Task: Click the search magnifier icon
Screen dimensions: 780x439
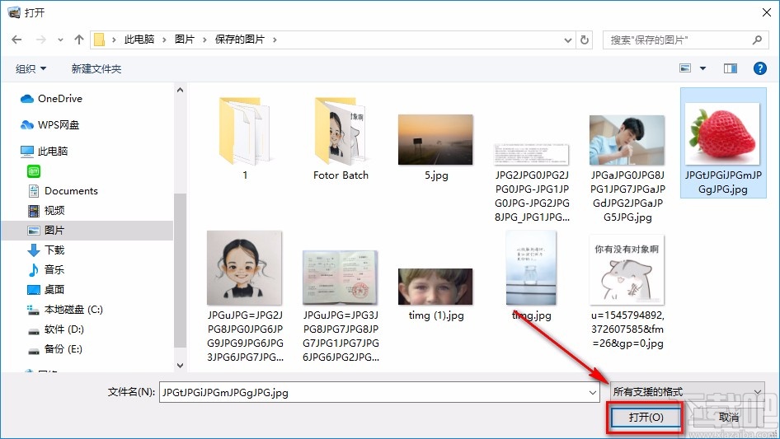Action: pyautogui.click(x=757, y=40)
